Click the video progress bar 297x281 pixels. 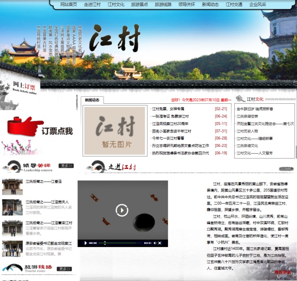click(120, 243)
